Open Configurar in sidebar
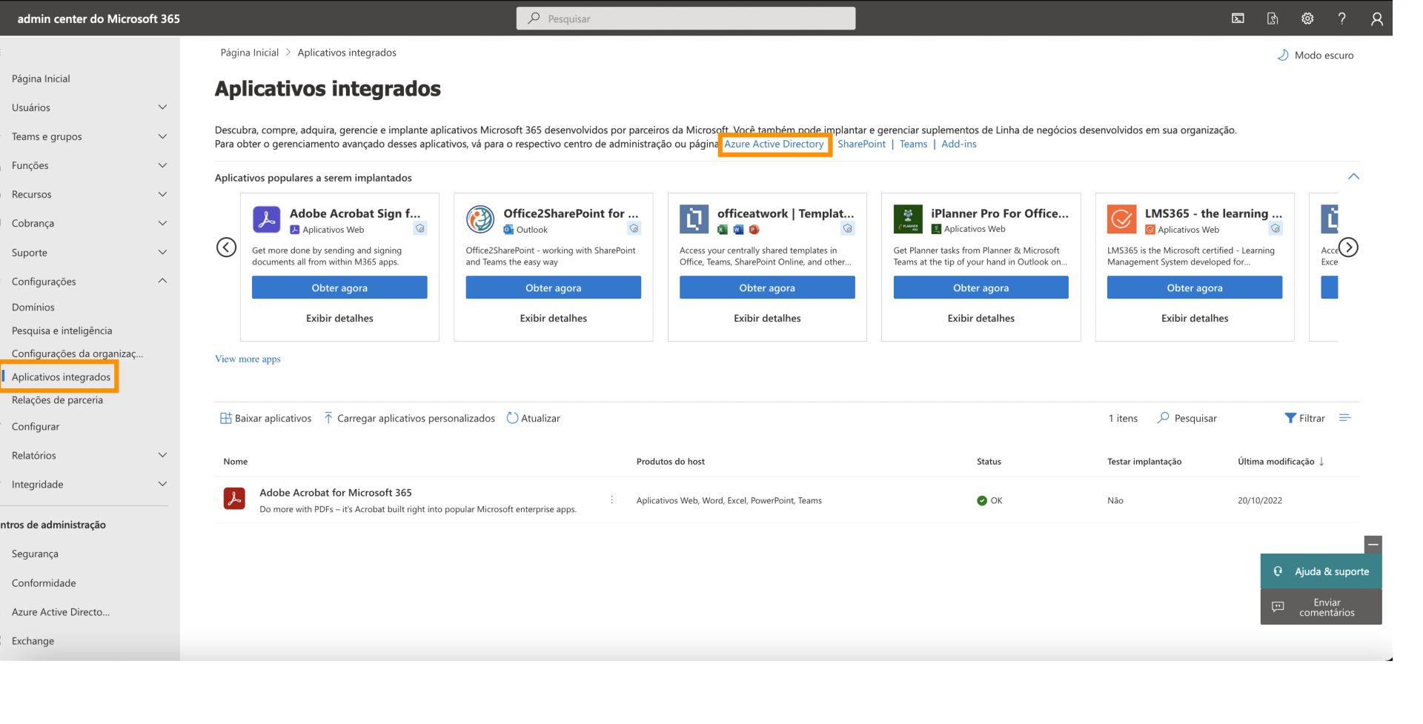Screen dimensions: 1423x724 [x=36, y=426]
